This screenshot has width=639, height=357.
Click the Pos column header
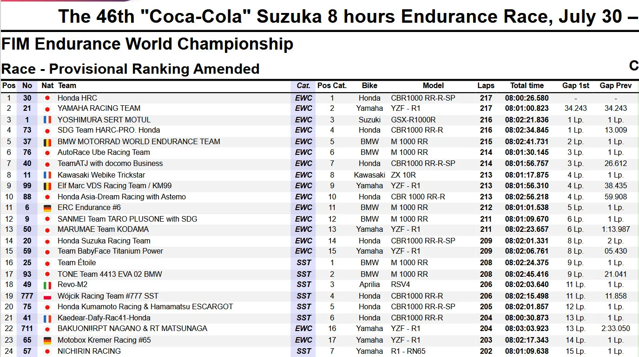9,86
